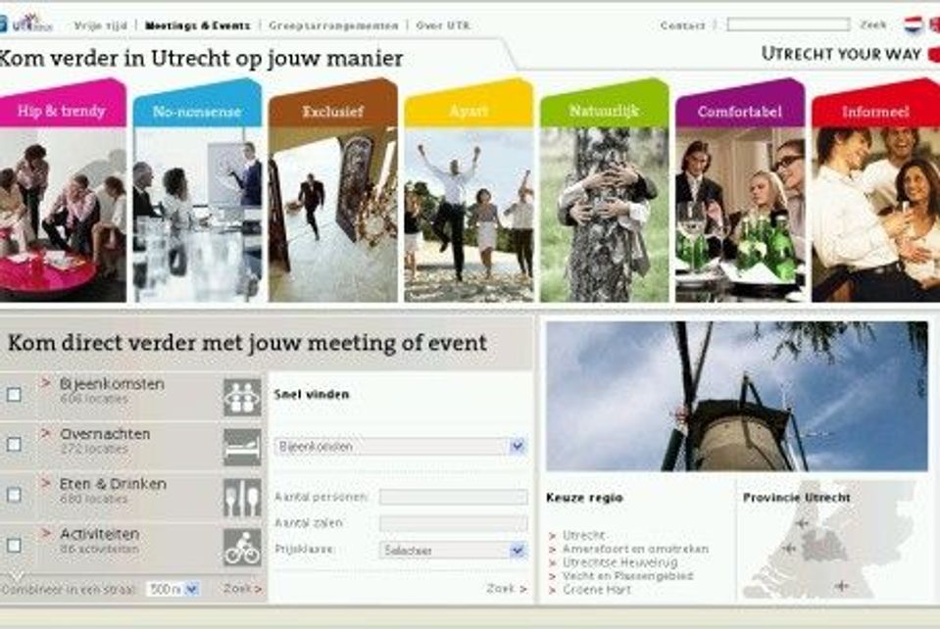The height and width of the screenshot is (629, 940).
Task: Go to Groepsarrangementen in the top menu
Action: tap(333, 25)
